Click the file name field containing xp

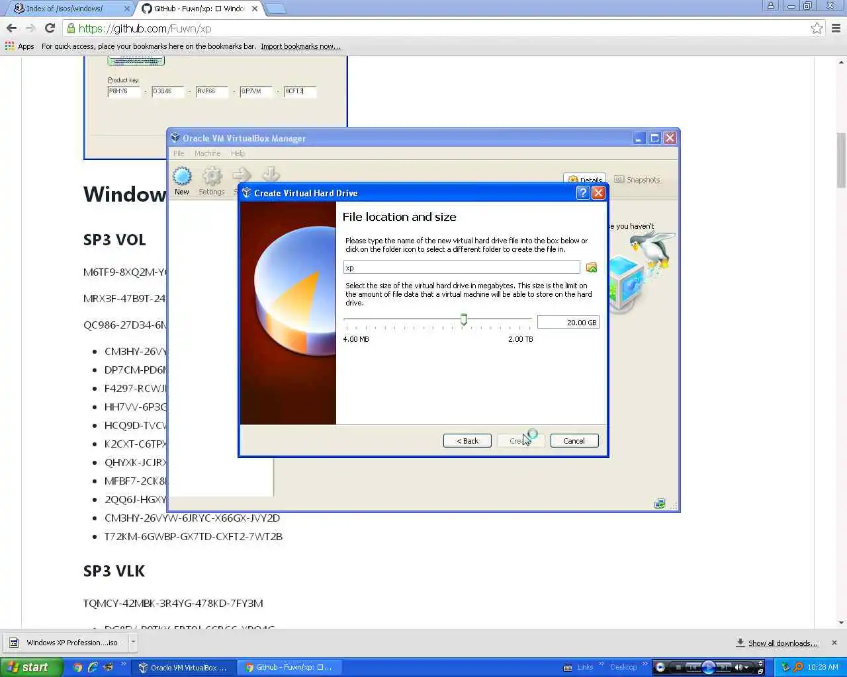(x=462, y=267)
